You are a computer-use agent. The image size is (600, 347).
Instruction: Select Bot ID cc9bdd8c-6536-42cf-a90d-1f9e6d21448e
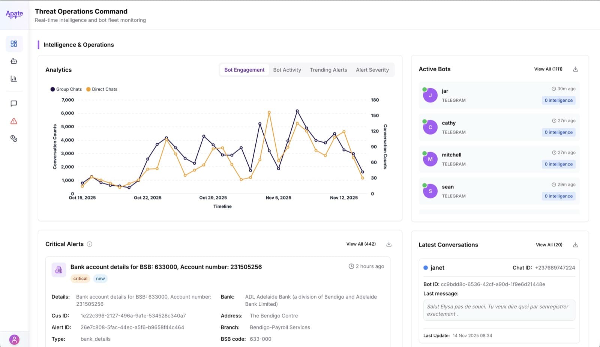coord(493,284)
